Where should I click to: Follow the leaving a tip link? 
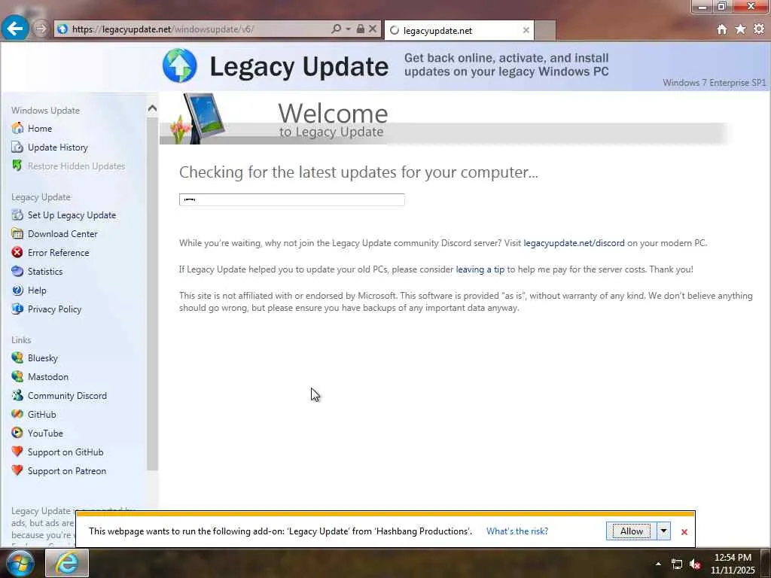pyautogui.click(x=480, y=269)
